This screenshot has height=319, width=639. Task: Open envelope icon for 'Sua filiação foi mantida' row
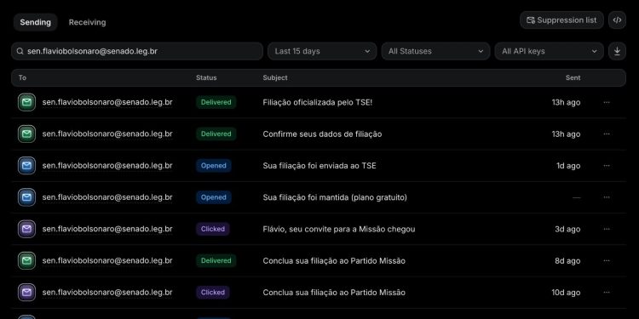click(27, 197)
